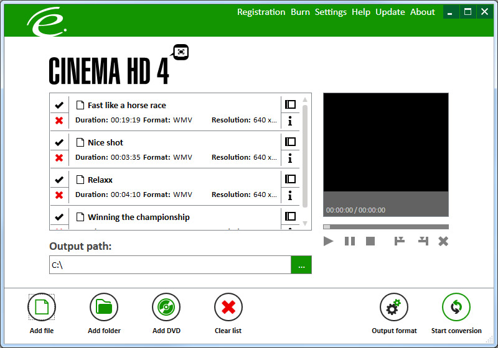Toggle checkmark for Relaxx

click(59, 180)
